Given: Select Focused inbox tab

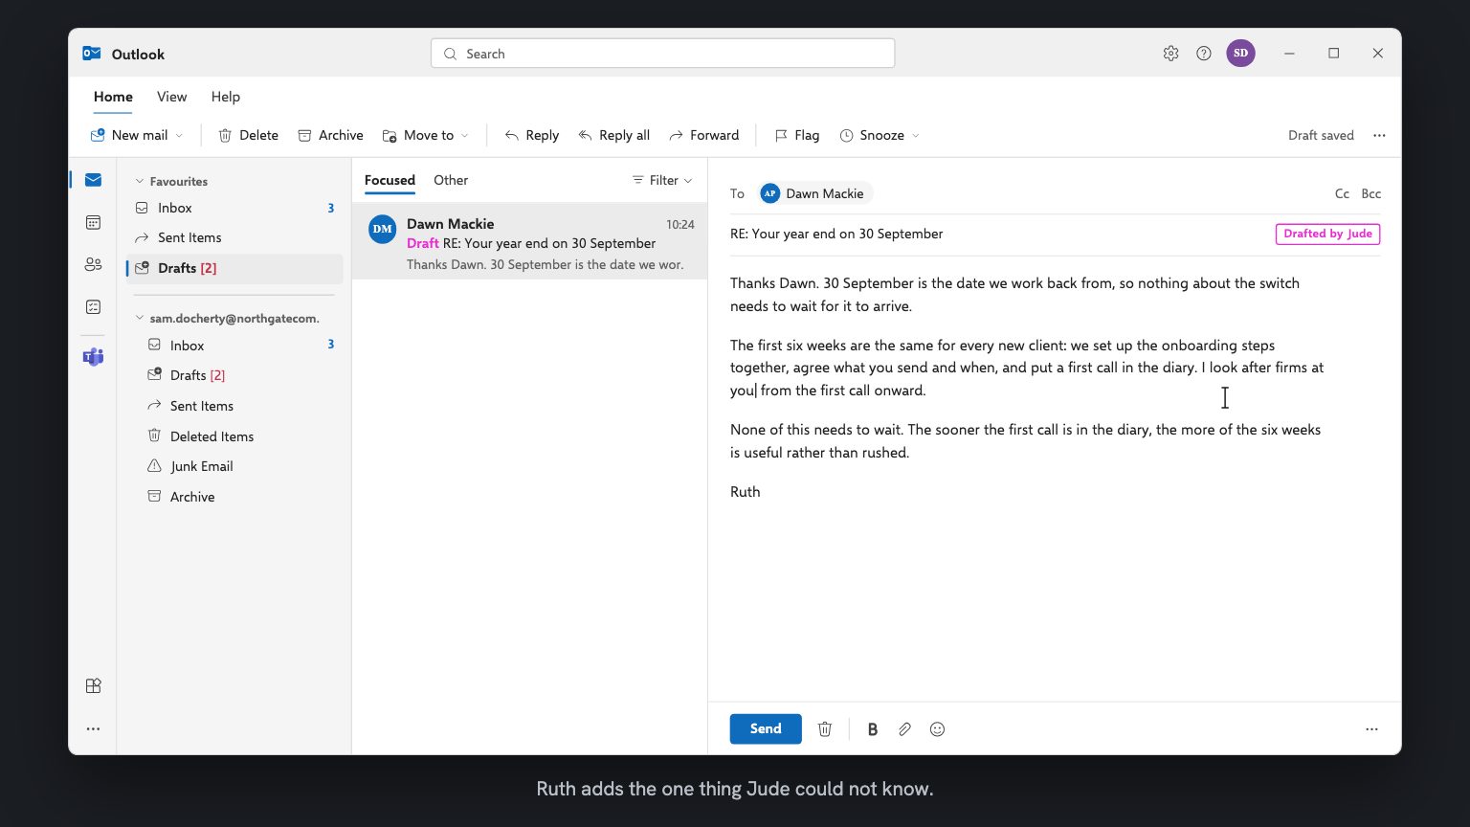Looking at the screenshot, I should coord(390,180).
